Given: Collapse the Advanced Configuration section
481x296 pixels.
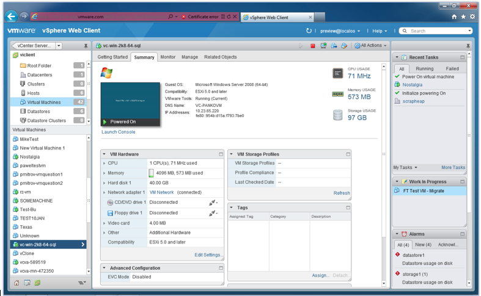Looking at the screenshot, I should [x=105, y=268].
